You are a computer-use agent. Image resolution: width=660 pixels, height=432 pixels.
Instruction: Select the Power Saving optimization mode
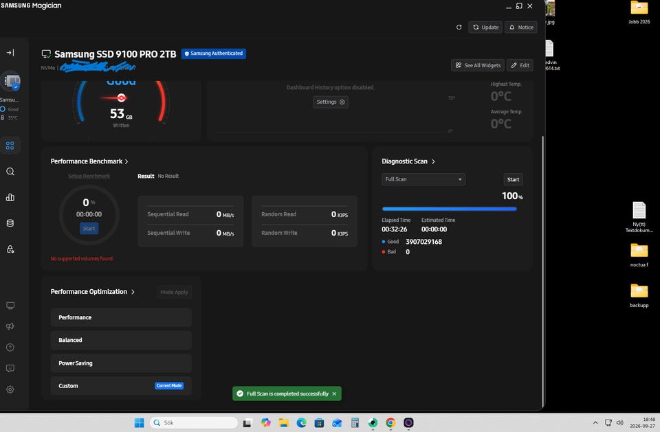(x=121, y=363)
